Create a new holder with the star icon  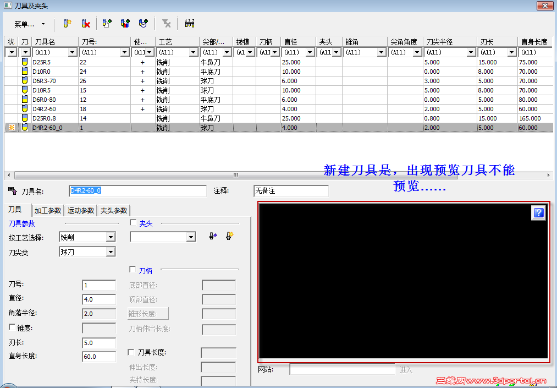click(228, 236)
